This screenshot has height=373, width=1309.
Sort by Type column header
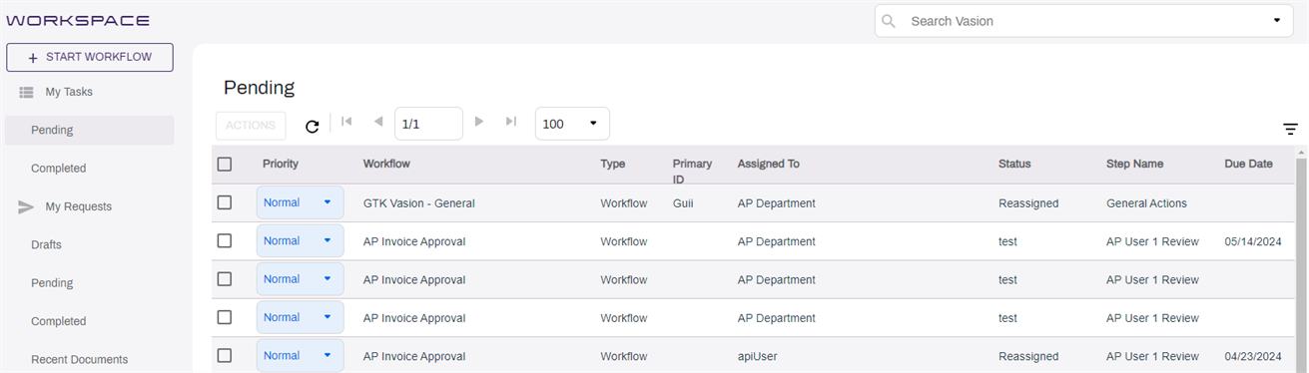[613, 164]
